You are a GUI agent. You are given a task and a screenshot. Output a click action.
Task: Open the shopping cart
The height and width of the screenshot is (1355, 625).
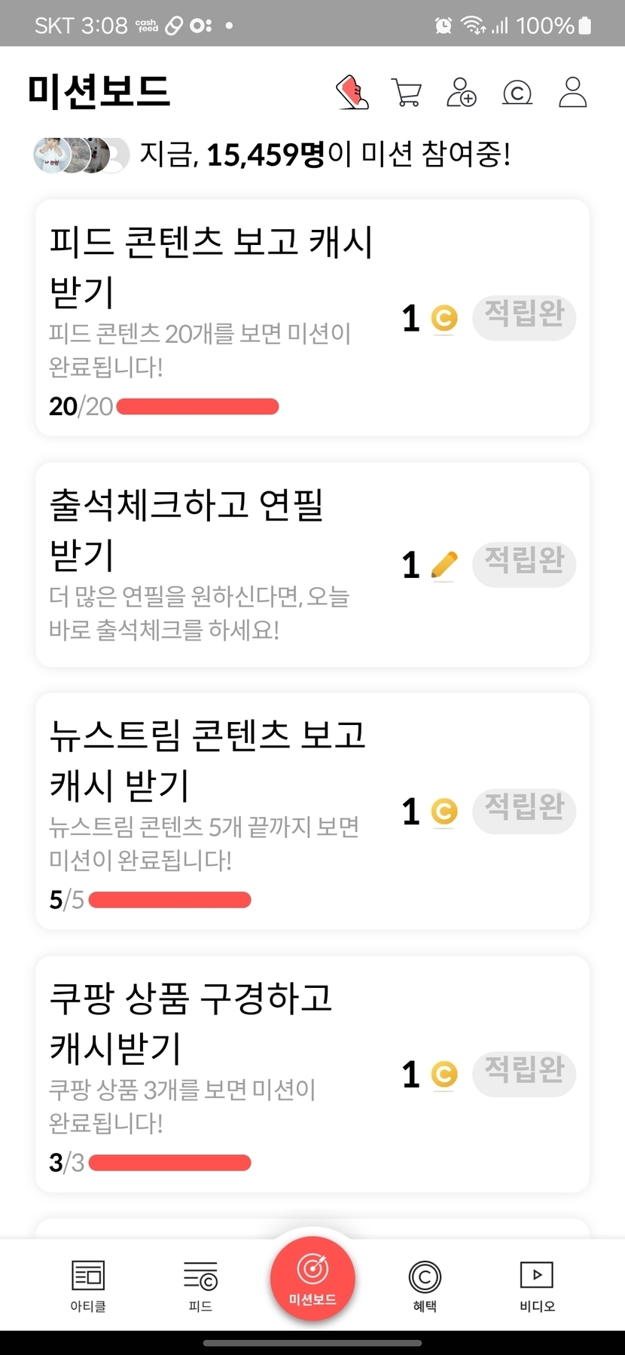(407, 93)
